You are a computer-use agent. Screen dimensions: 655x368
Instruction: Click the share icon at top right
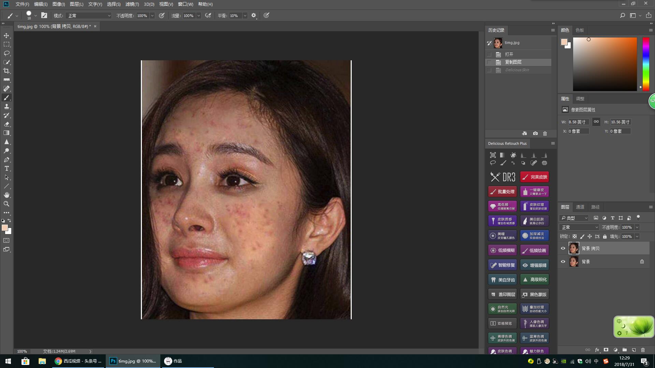(x=649, y=15)
